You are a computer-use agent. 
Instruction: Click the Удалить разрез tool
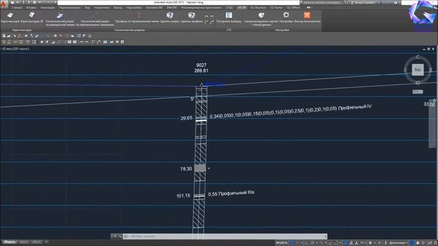pos(170,17)
